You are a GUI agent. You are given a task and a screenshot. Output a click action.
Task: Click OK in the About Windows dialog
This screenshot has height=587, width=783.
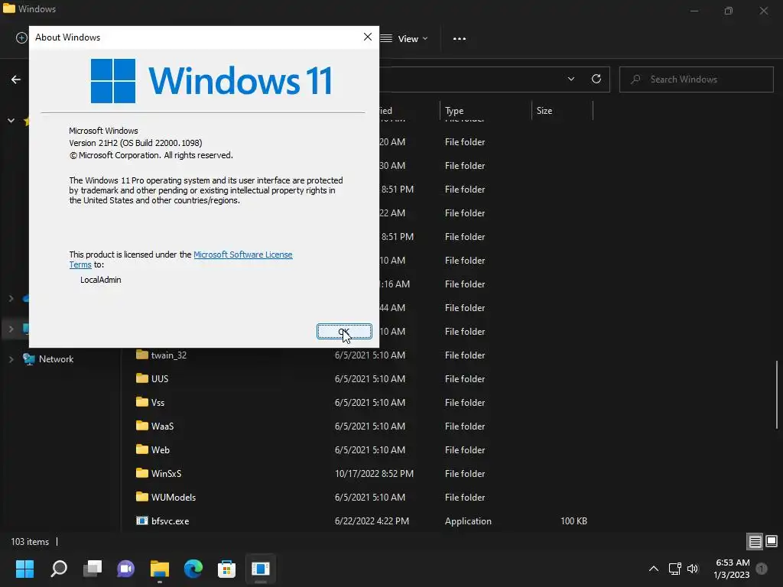(x=344, y=332)
